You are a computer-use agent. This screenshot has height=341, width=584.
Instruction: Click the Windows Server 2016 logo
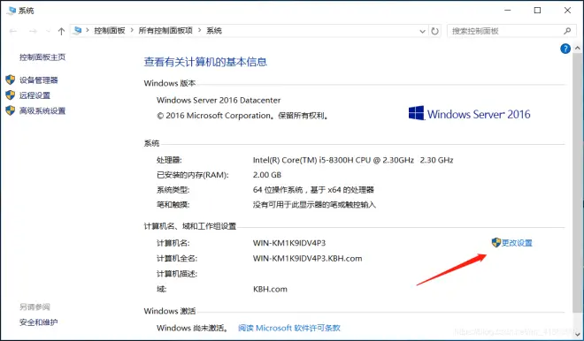469,113
